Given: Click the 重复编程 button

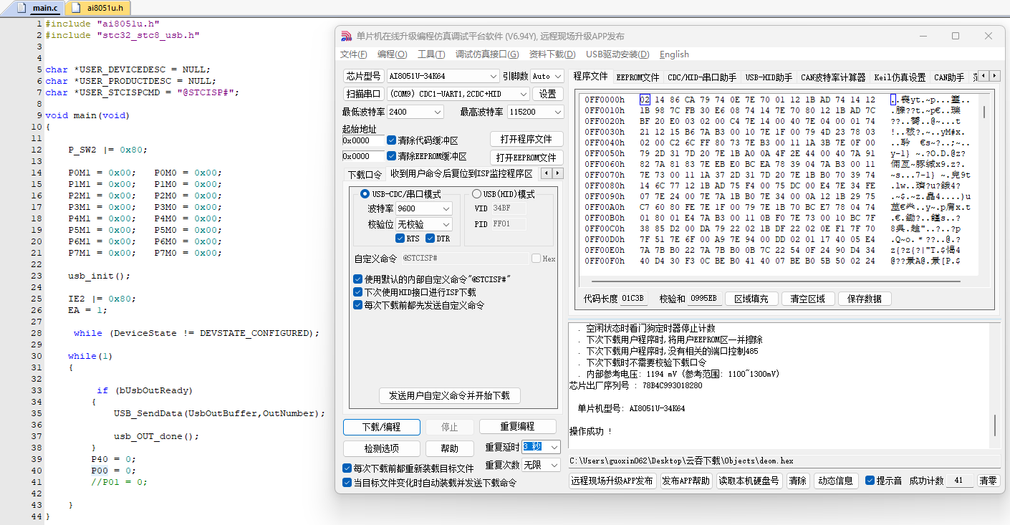Looking at the screenshot, I should (x=518, y=427).
